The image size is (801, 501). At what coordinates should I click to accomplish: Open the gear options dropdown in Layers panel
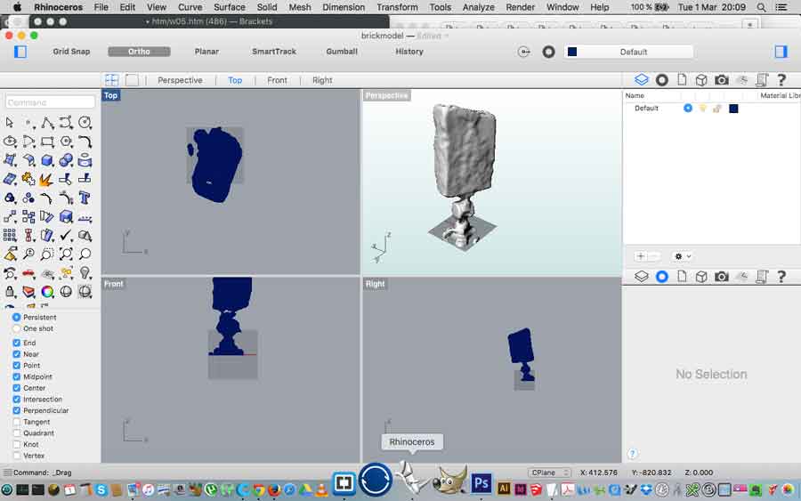(683, 256)
